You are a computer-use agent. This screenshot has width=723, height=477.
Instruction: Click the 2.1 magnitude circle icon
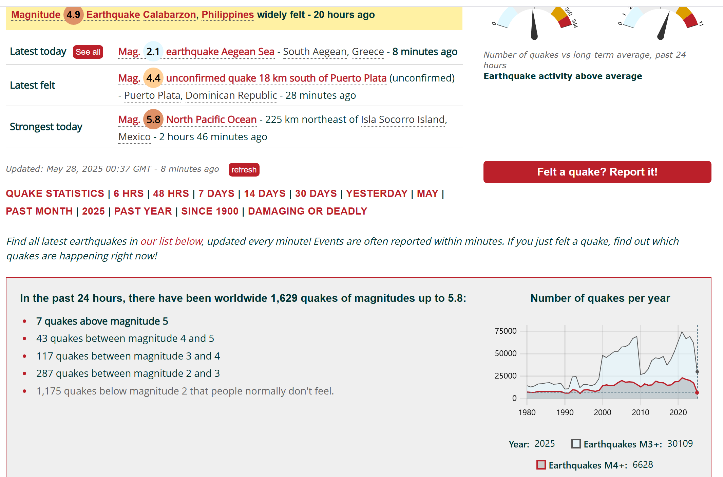[x=153, y=52]
